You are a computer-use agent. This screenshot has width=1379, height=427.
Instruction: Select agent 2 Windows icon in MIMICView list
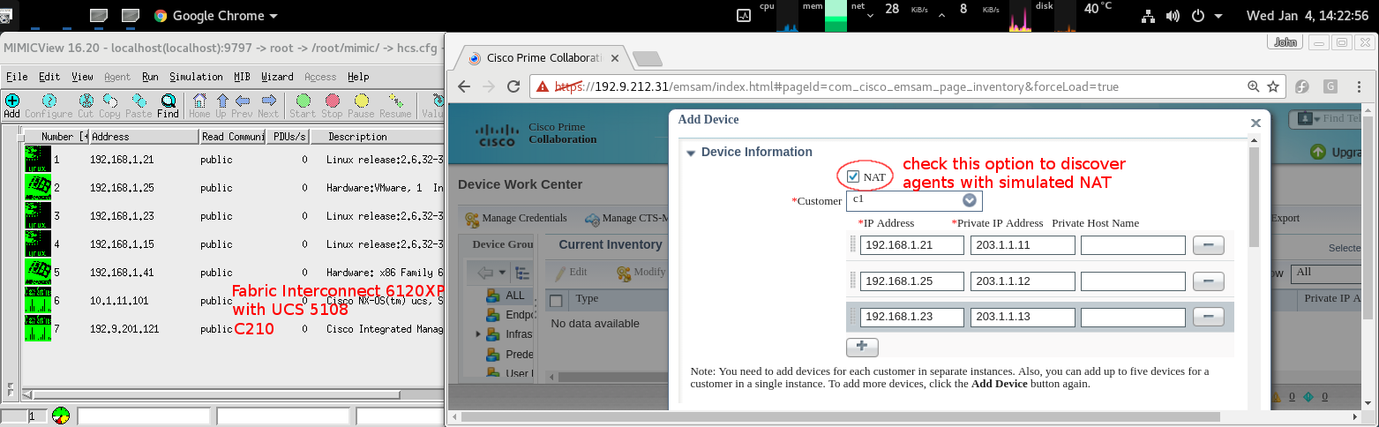coord(38,188)
